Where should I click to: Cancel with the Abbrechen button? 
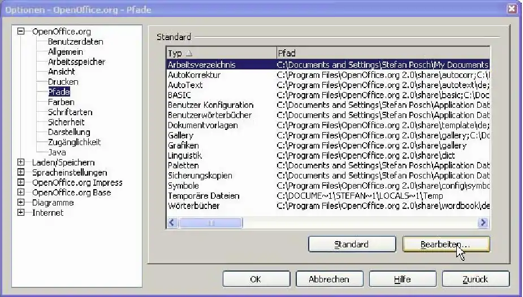(x=329, y=279)
